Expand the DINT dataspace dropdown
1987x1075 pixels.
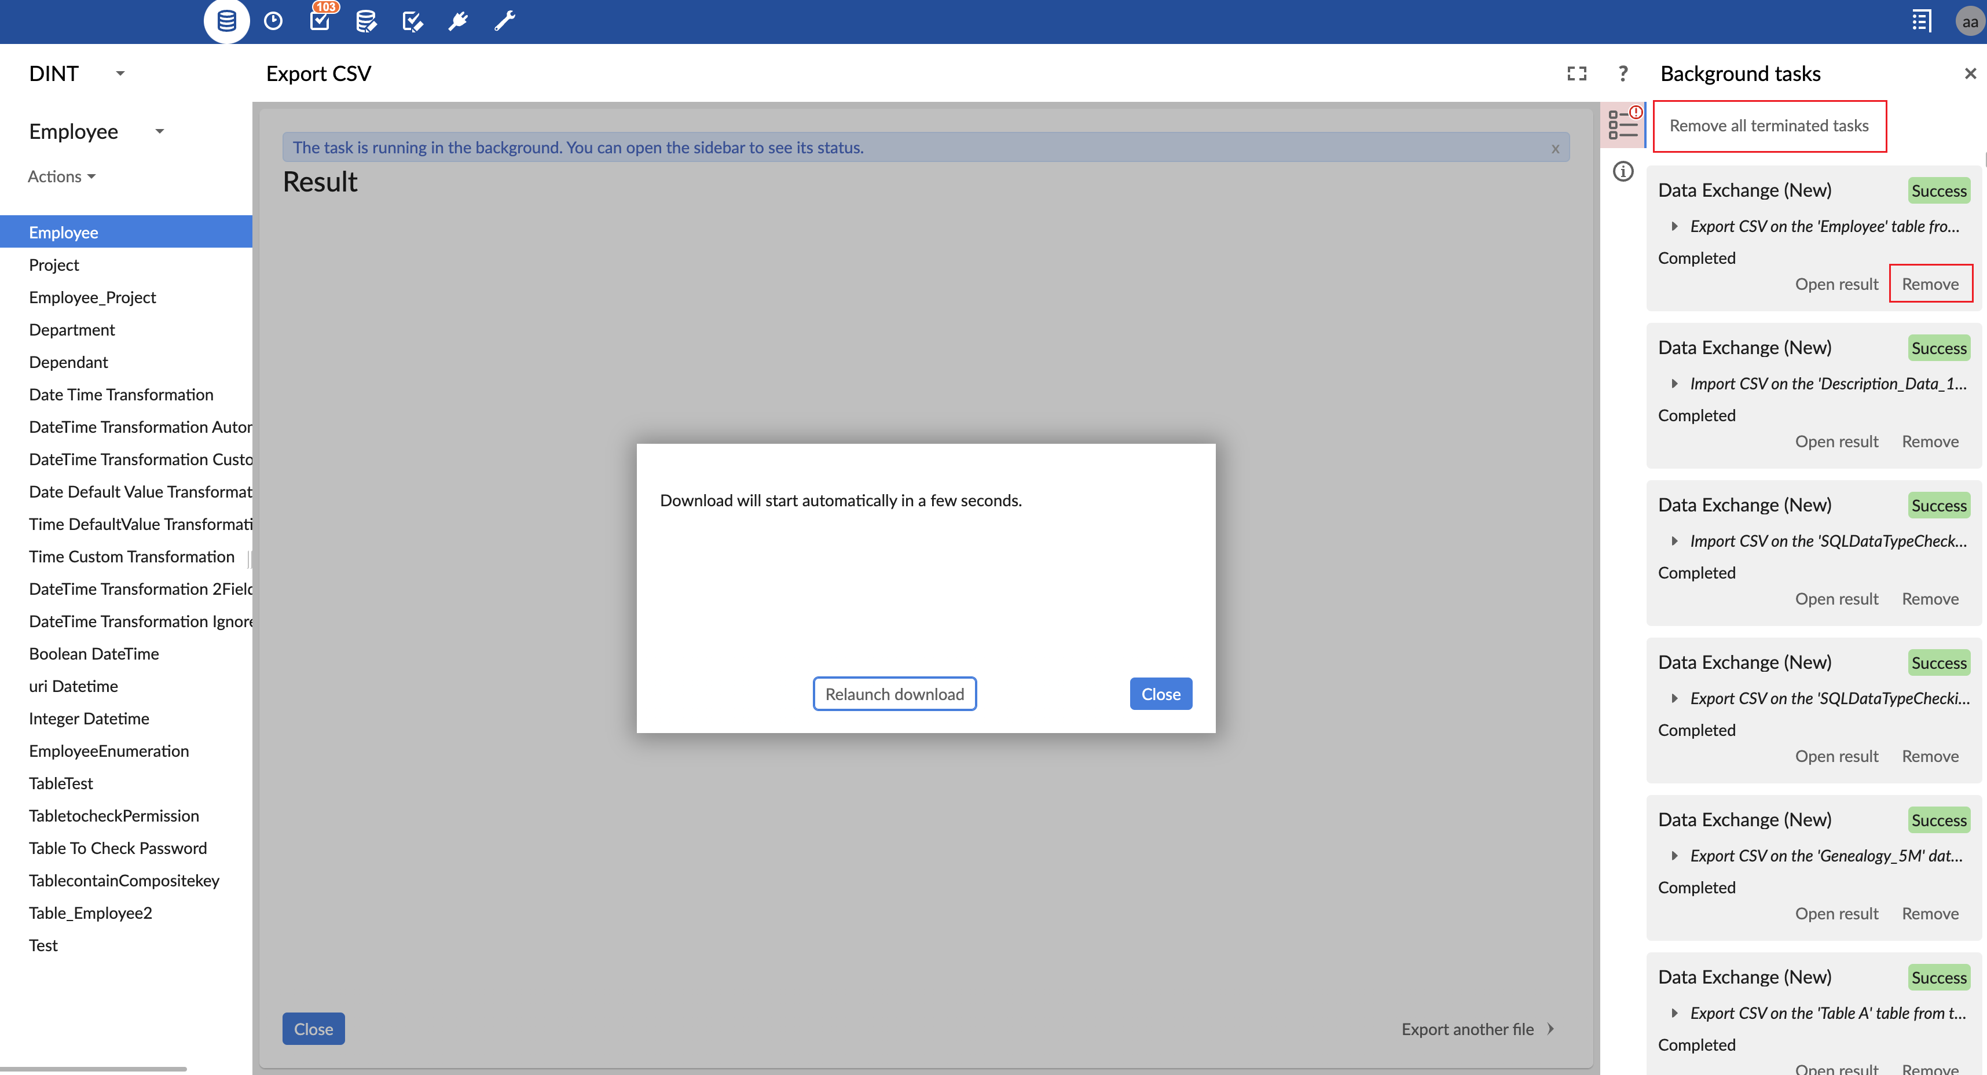click(x=120, y=73)
